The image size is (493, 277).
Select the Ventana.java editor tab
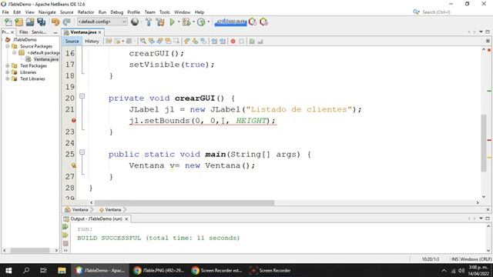[x=83, y=32]
